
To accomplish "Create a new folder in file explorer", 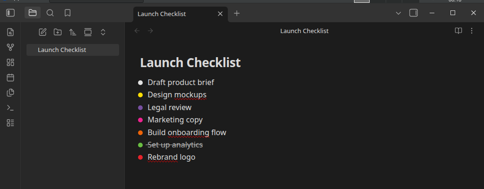I will pos(58,32).
